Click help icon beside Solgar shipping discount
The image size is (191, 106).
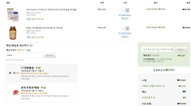coord(43,37)
